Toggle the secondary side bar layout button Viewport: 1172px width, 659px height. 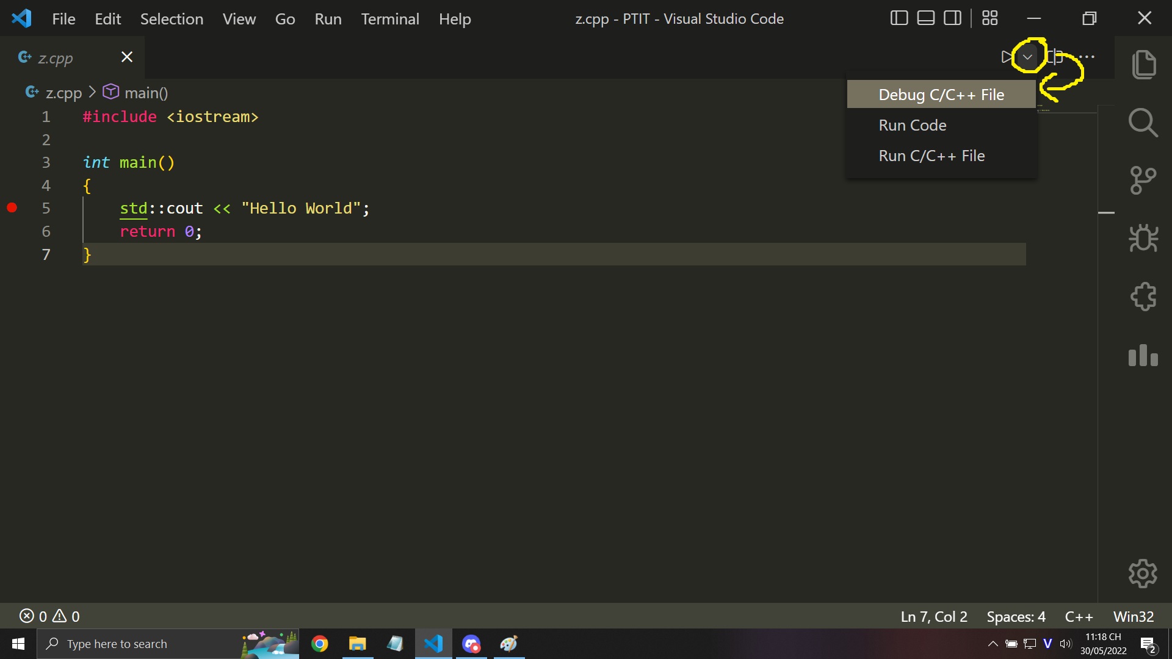point(953,18)
